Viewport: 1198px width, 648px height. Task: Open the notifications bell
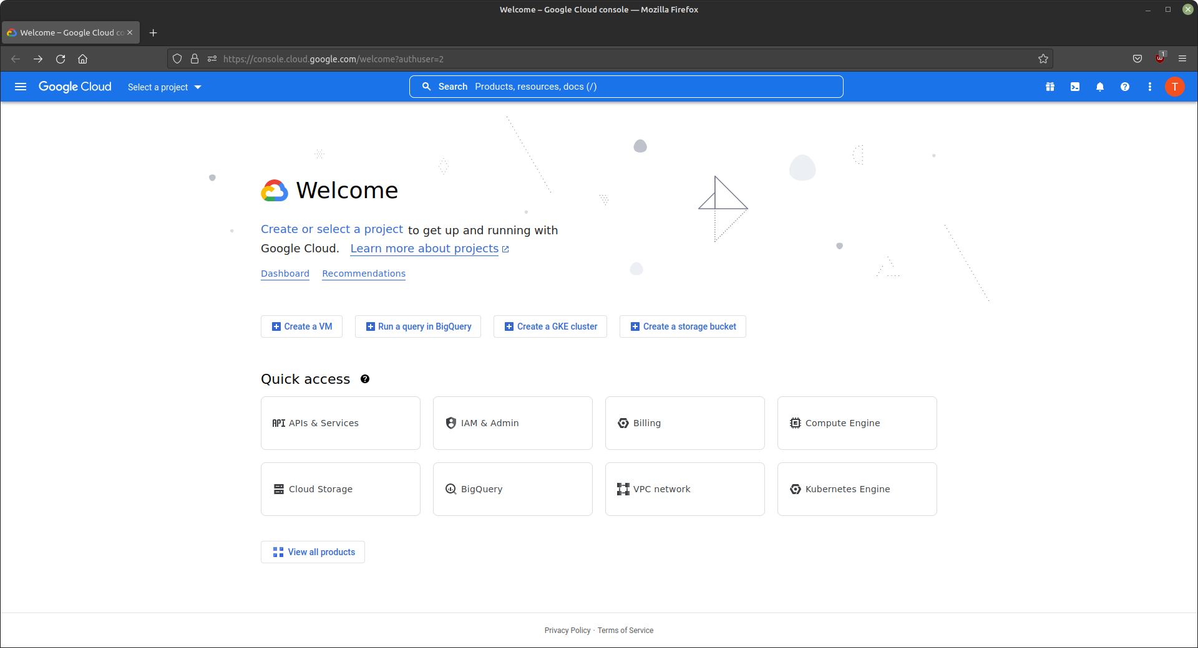coord(1100,87)
